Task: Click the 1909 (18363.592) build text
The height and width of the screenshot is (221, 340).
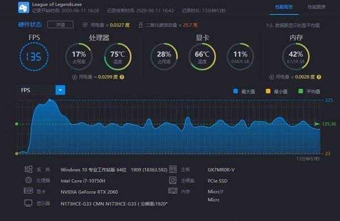Action: point(149,169)
